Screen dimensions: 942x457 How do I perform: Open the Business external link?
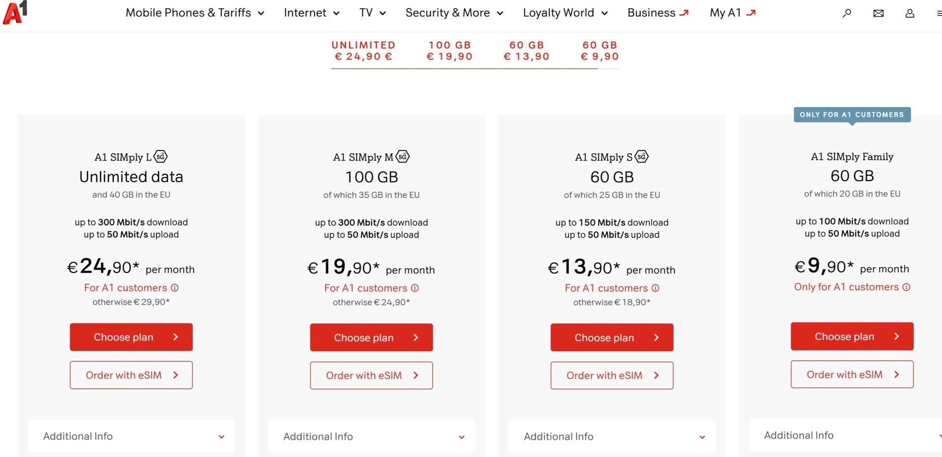point(658,13)
